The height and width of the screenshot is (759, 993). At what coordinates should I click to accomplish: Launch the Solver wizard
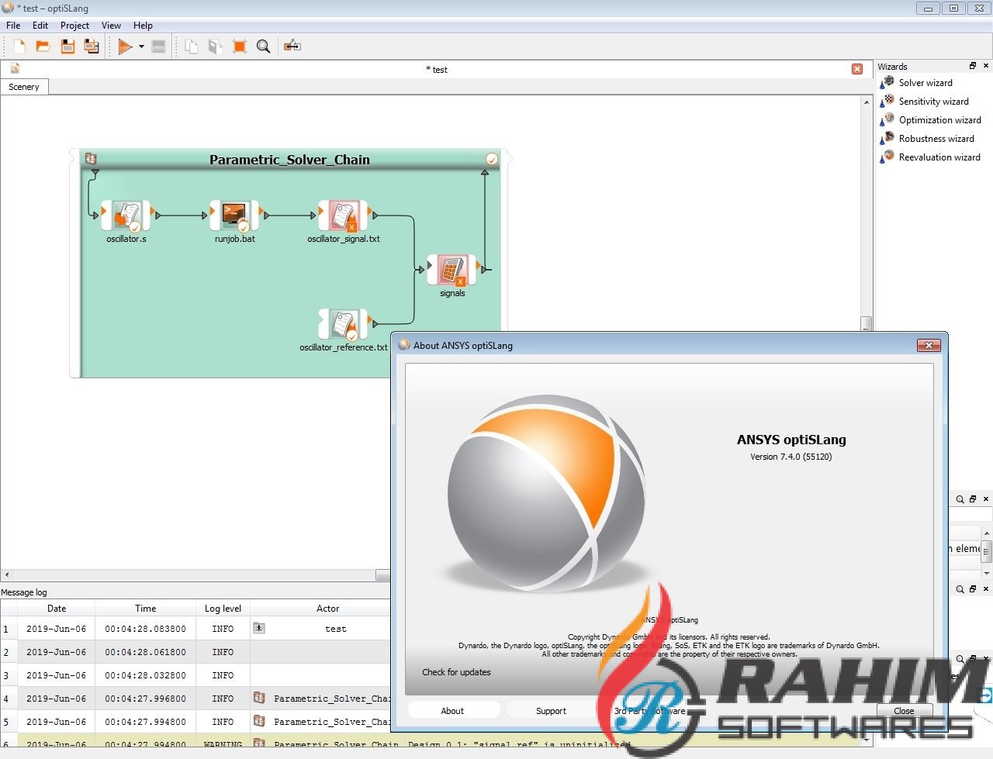pyautogui.click(x=926, y=83)
